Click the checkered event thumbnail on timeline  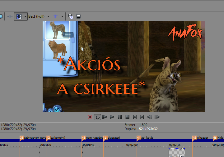(177, 153)
